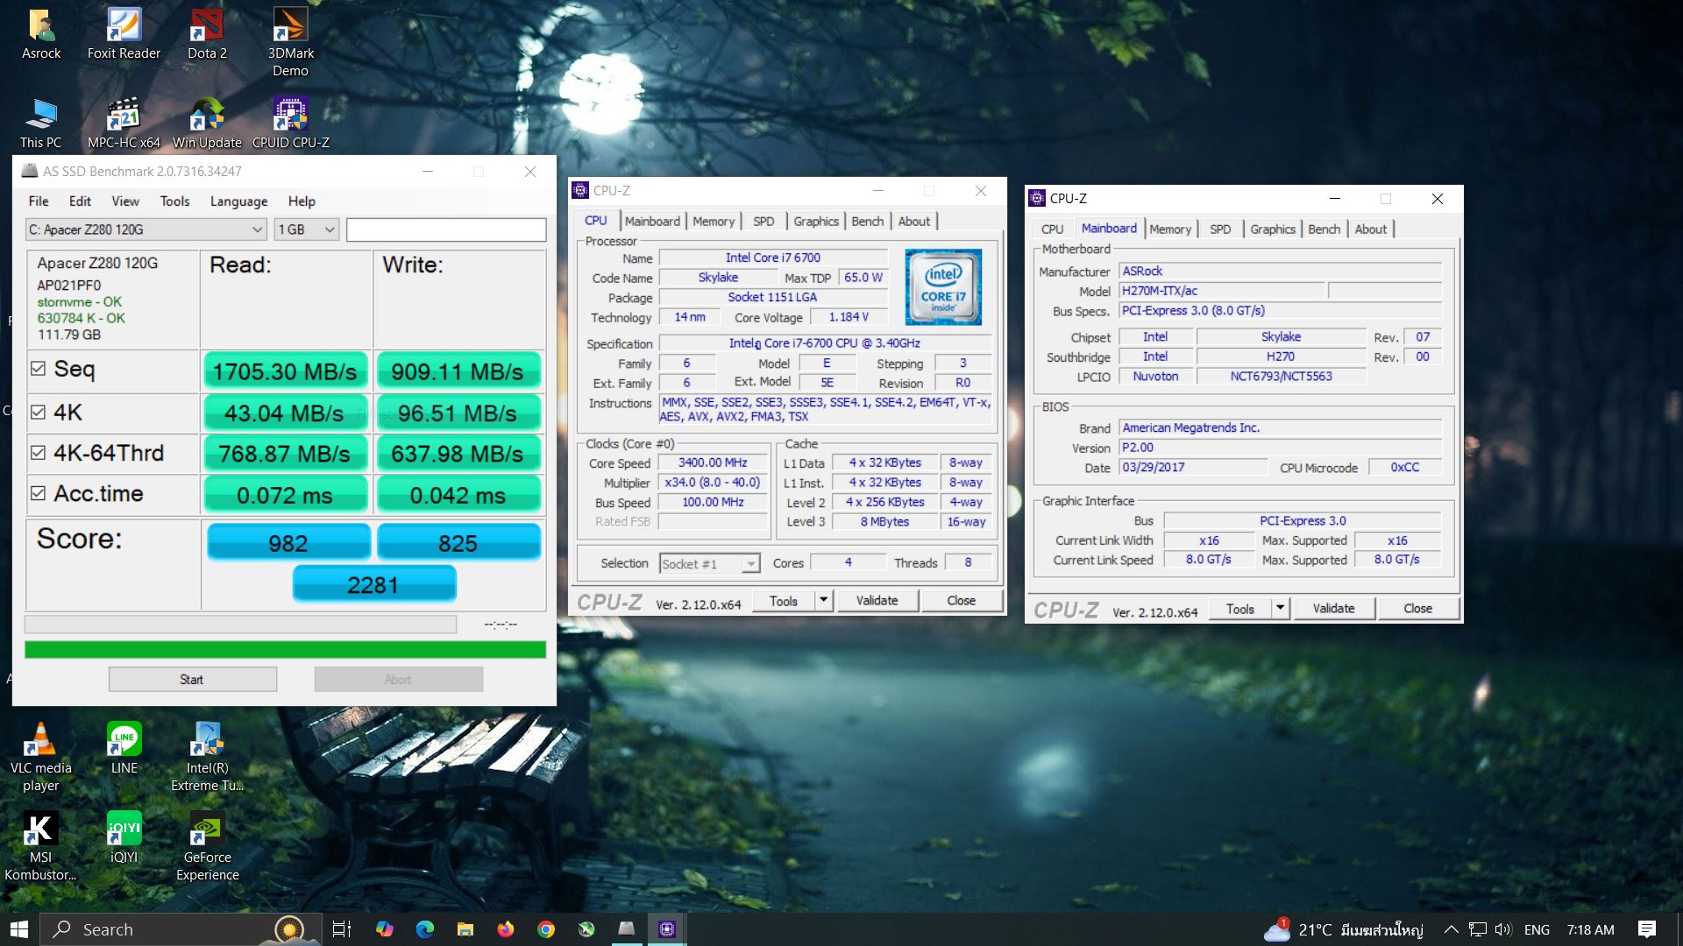Open File menu in AS SSD

click(x=39, y=201)
